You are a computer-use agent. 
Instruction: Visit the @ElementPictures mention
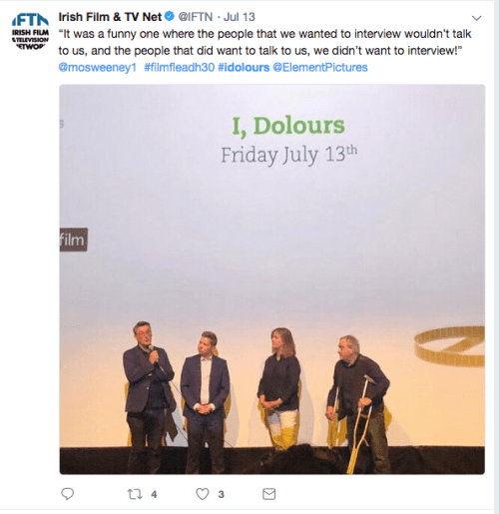[320, 67]
